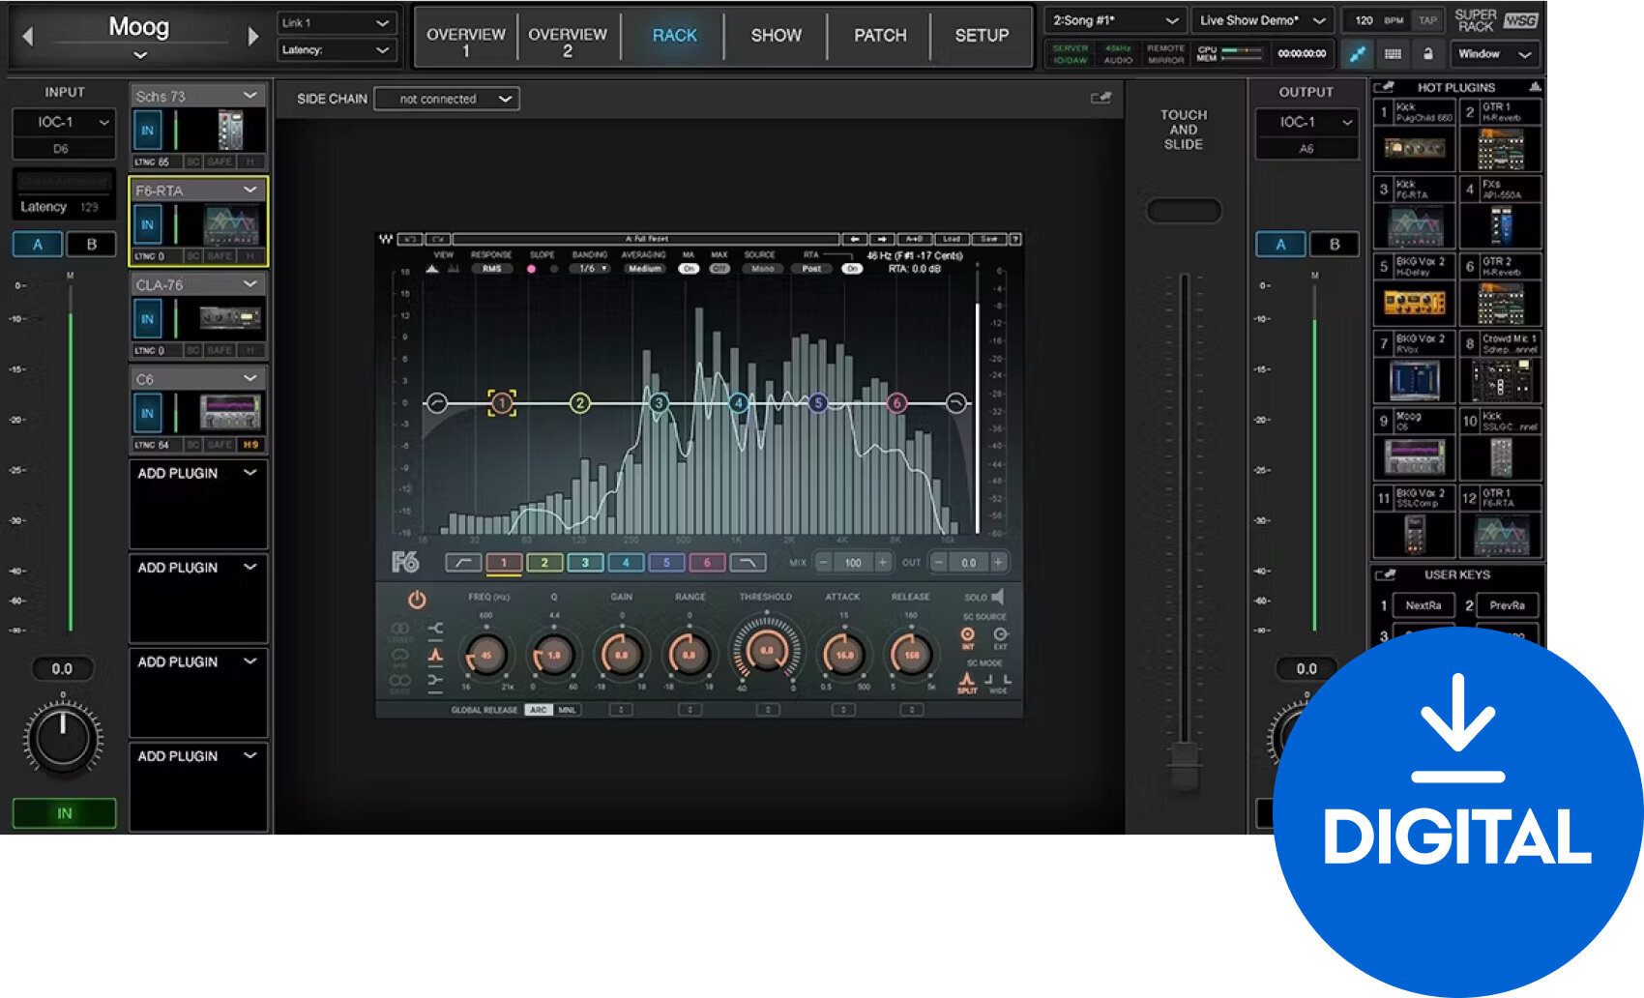
Task: Click the SOLO speaker icon in F6
Action: coord(996,596)
